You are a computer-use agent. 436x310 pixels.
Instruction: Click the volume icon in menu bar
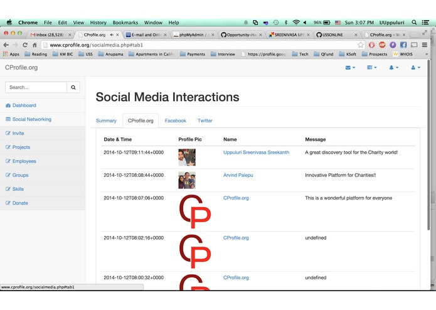tap(305, 23)
